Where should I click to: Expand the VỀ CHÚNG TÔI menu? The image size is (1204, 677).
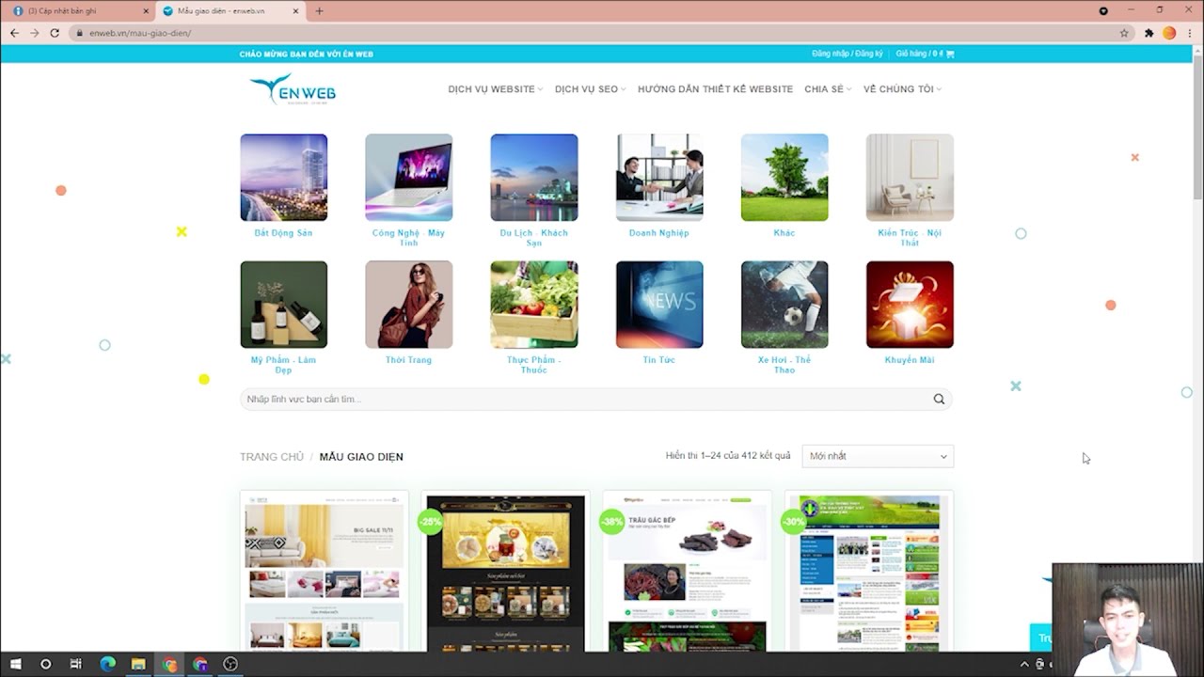tap(903, 89)
